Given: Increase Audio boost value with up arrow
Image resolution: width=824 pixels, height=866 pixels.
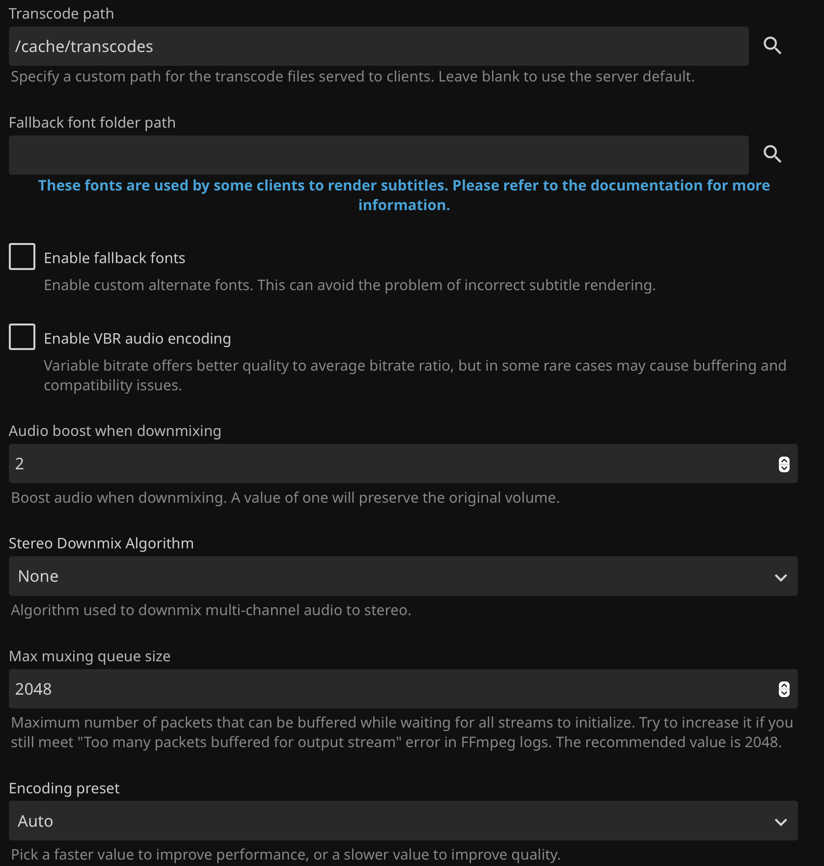Looking at the screenshot, I should click(784, 460).
